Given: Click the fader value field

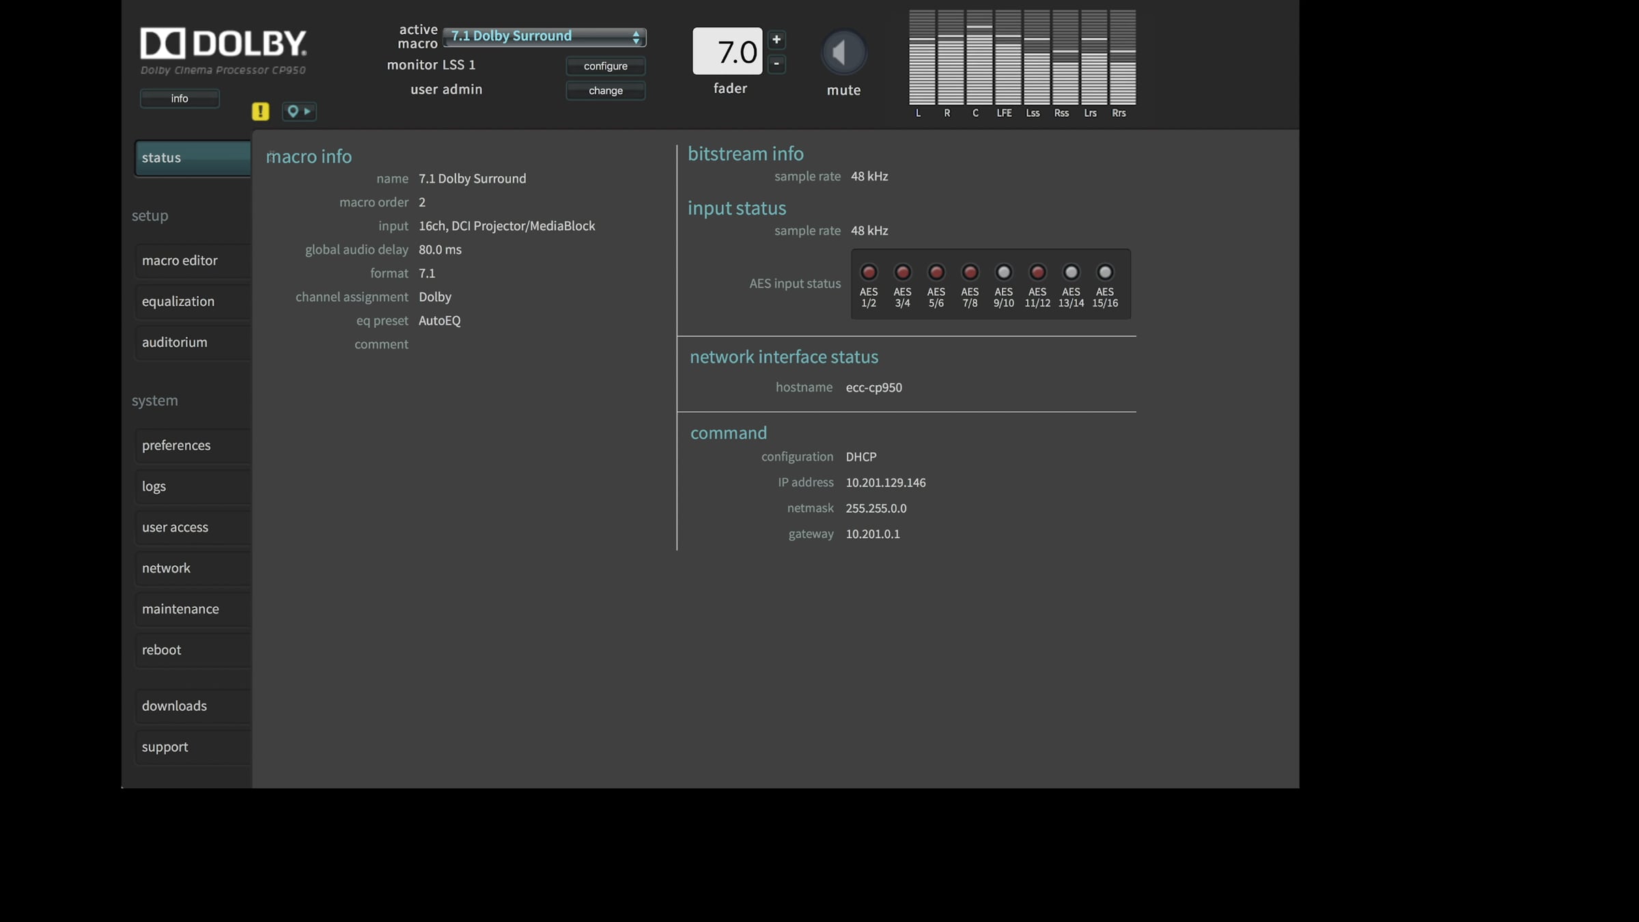Looking at the screenshot, I should [727, 51].
